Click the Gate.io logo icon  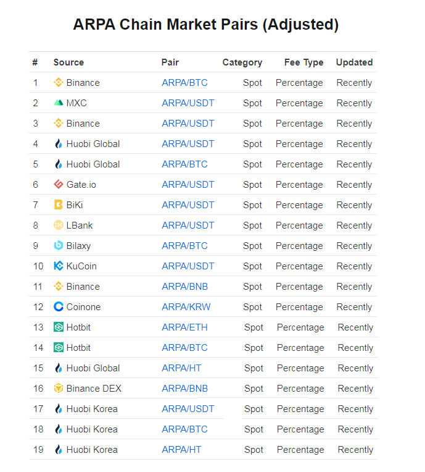(59, 184)
